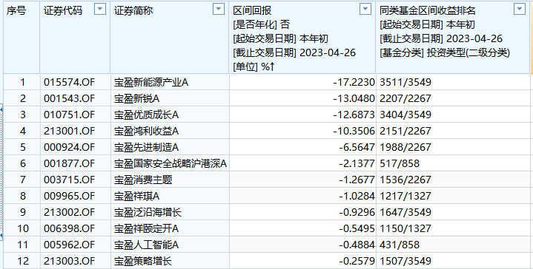Select code 010751.OF
The height and width of the screenshot is (269, 533).
click(x=69, y=115)
